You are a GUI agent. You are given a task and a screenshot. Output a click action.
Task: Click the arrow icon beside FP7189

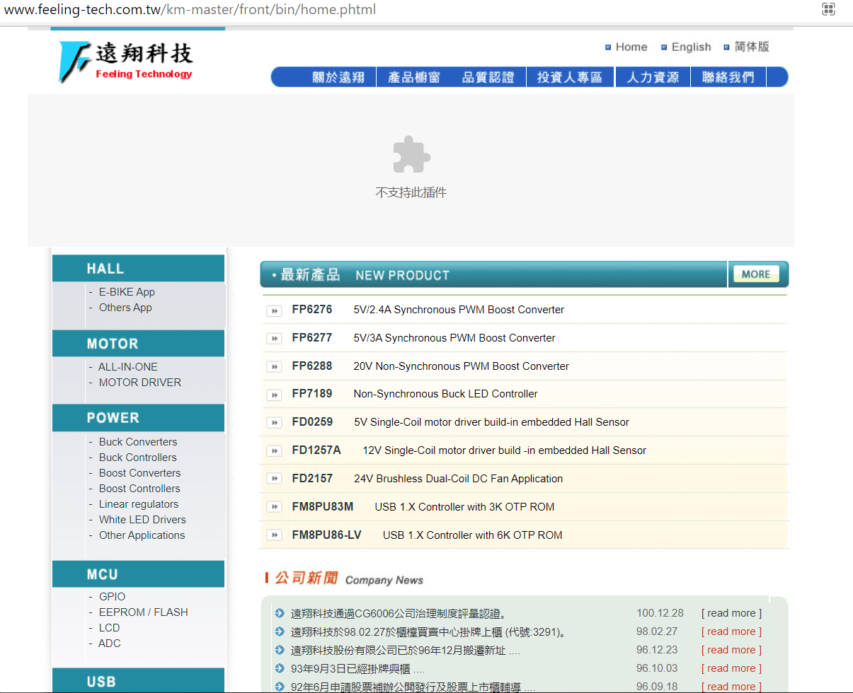click(x=274, y=395)
